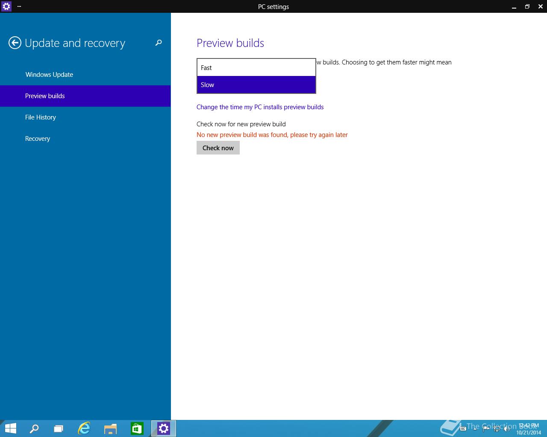547x437 pixels.
Task: Open Windows Update section
Action: tap(85, 75)
